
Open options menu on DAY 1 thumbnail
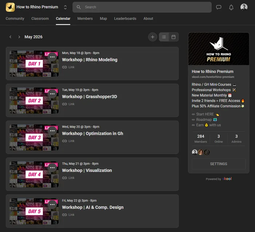click(x=52, y=57)
